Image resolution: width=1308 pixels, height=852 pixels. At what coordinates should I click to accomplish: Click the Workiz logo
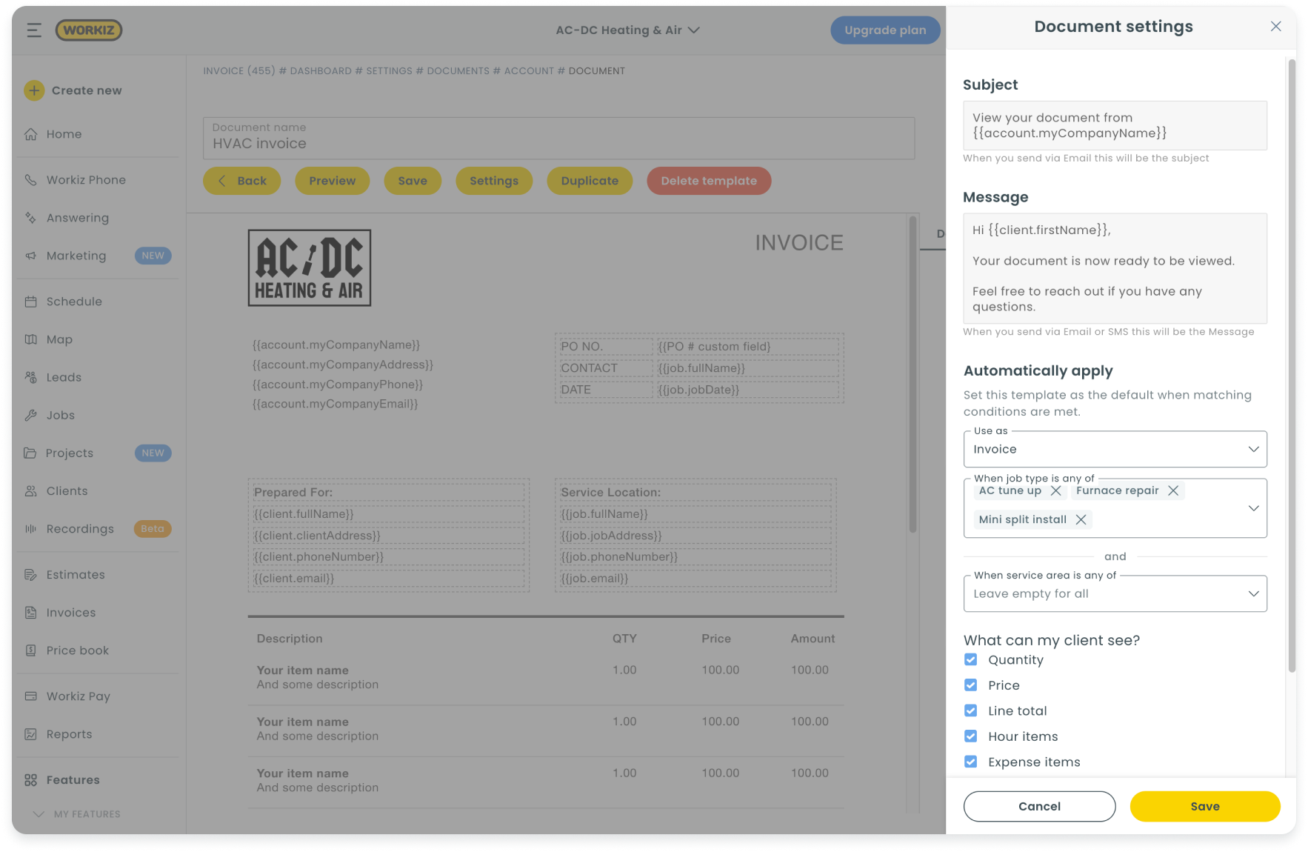pos(89,30)
